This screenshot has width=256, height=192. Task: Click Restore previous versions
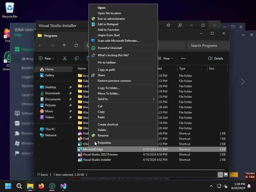click(x=114, y=81)
